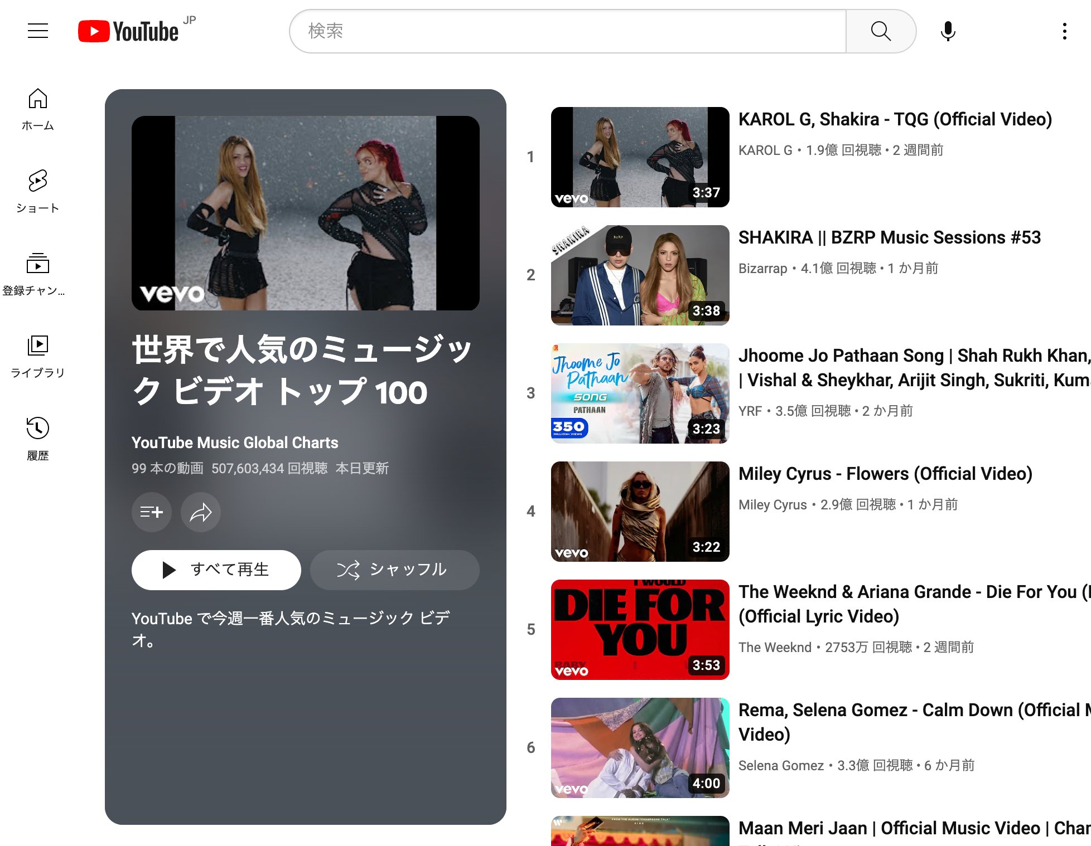Screen dimensions: 1091x846
Task: Open Calm Down video thumbnail
Action: coord(640,748)
